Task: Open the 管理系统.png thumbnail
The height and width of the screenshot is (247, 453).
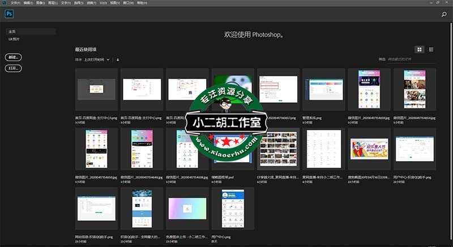Action: coord(323,89)
